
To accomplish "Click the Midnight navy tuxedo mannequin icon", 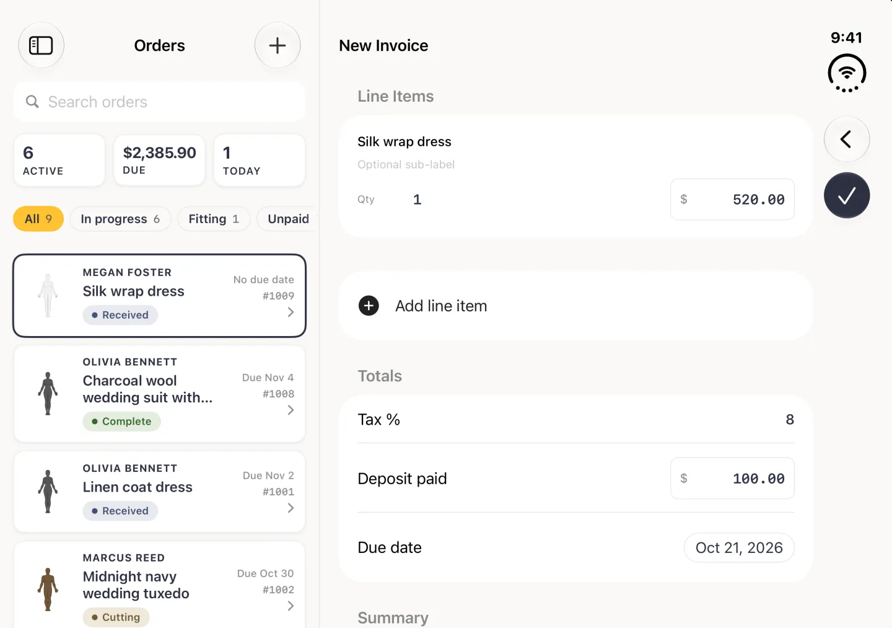I will click(48, 590).
